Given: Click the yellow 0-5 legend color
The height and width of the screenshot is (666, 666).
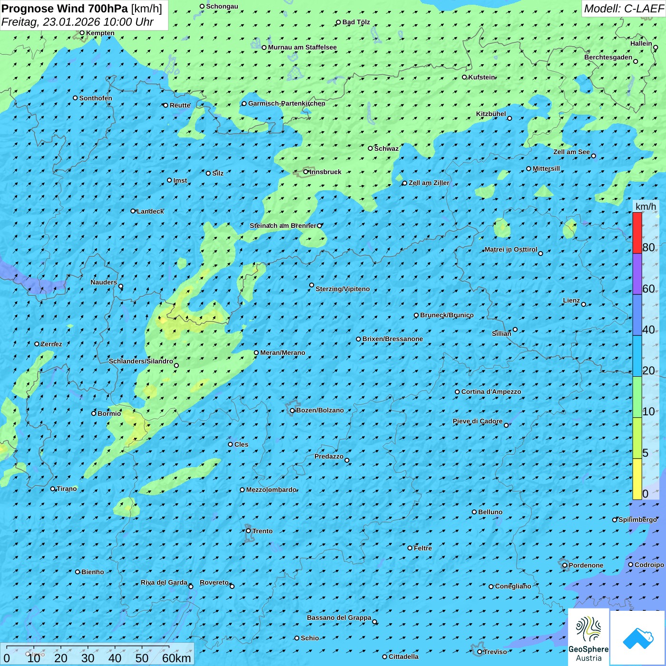Looking at the screenshot, I should (x=637, y=479).
